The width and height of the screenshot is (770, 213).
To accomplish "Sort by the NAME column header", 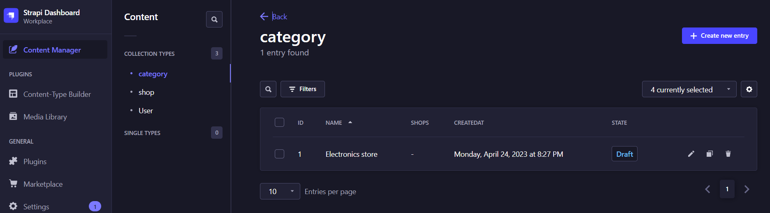I will click(334, 123).
